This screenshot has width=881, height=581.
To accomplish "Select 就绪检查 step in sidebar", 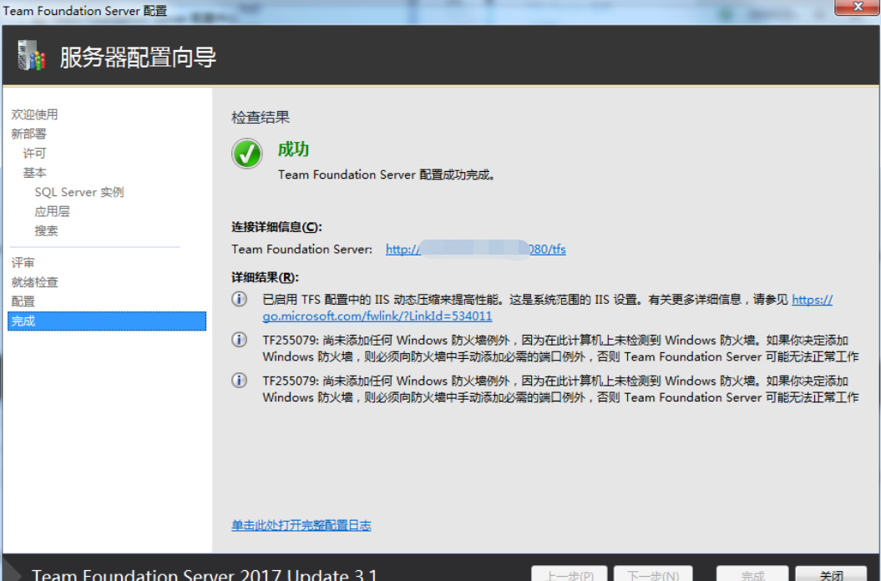I will pyautogui.click(x=35, y=282).
